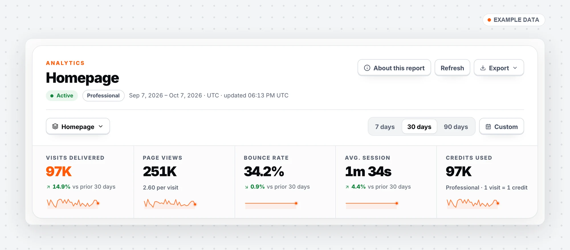Click the layers icon beside Homepage selector
570x250 pixels.
pos(55,126)
